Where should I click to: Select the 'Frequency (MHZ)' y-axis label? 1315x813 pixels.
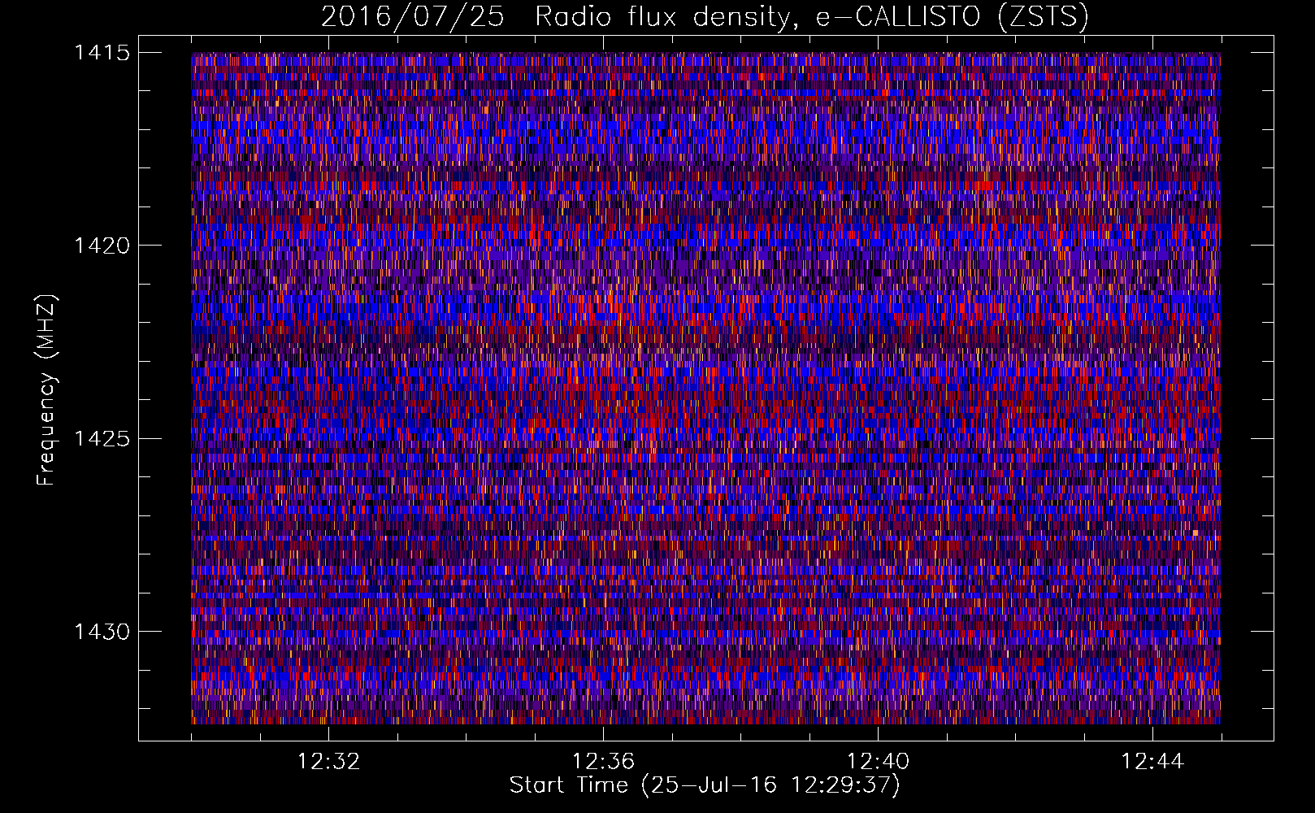(46, 390)
